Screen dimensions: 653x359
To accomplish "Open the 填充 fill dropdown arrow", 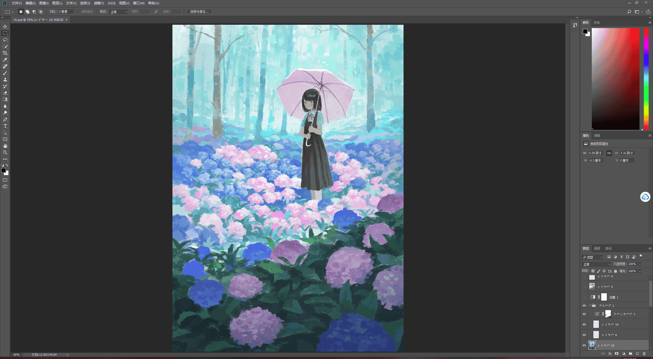I will tap(640, 271).
